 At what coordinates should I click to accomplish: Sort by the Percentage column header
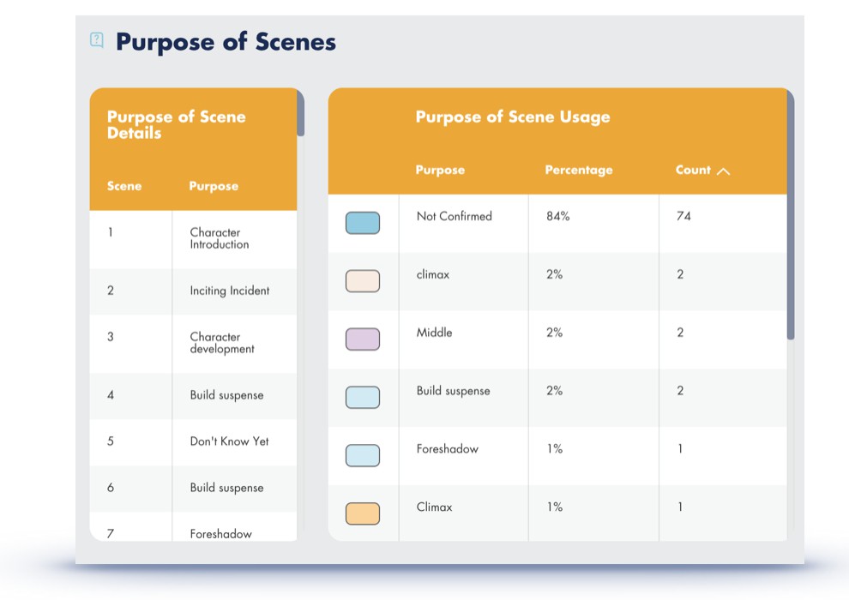click(x=578, y=171)
